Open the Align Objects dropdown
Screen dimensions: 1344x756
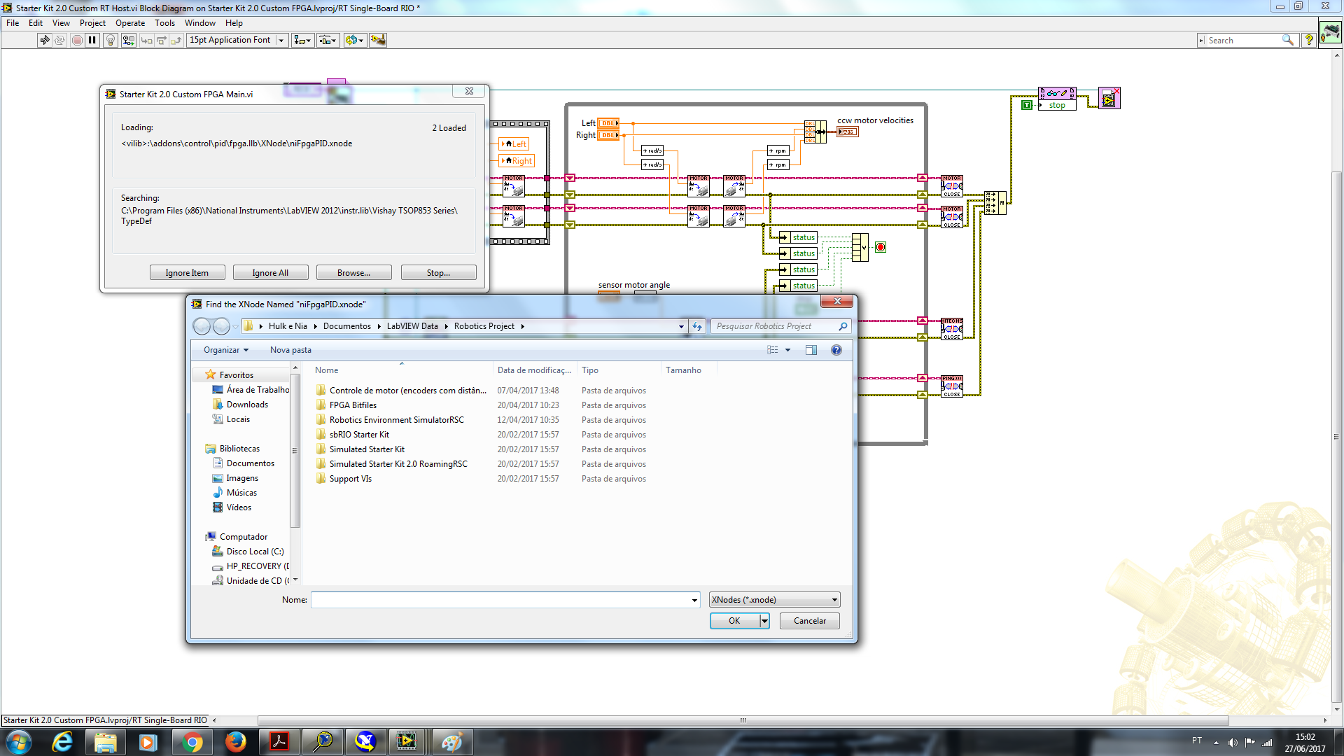pos(302,40)
